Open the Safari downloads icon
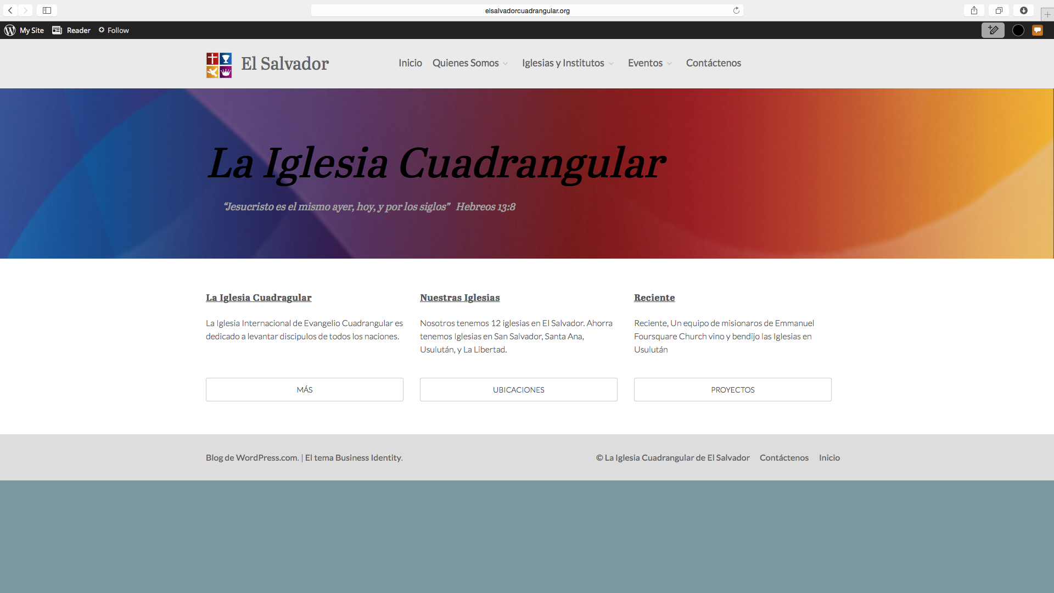Image resolution: width=1054 pixels, height=593 pixels. pyautogui.click(x=1023, y=10)
